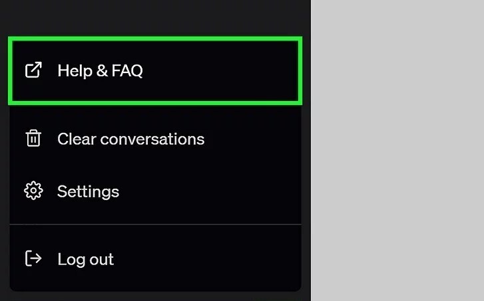Click empty space right of Clear conversations label
484x301 pixels.
pos(253,139)
